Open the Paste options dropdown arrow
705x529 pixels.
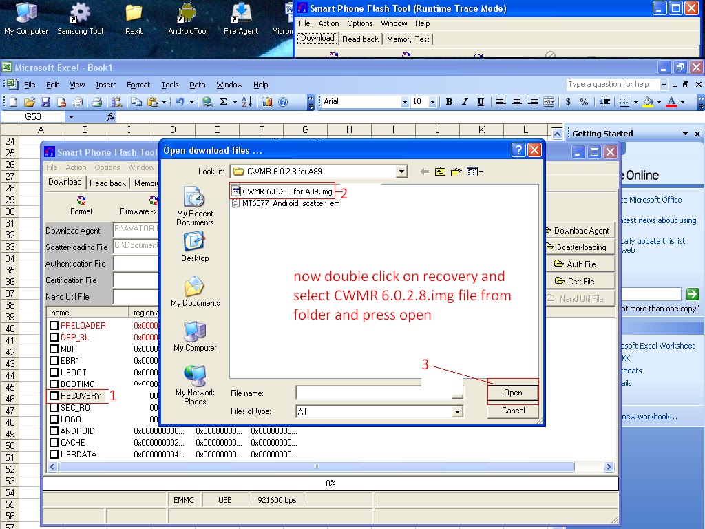tap(164, 102)
